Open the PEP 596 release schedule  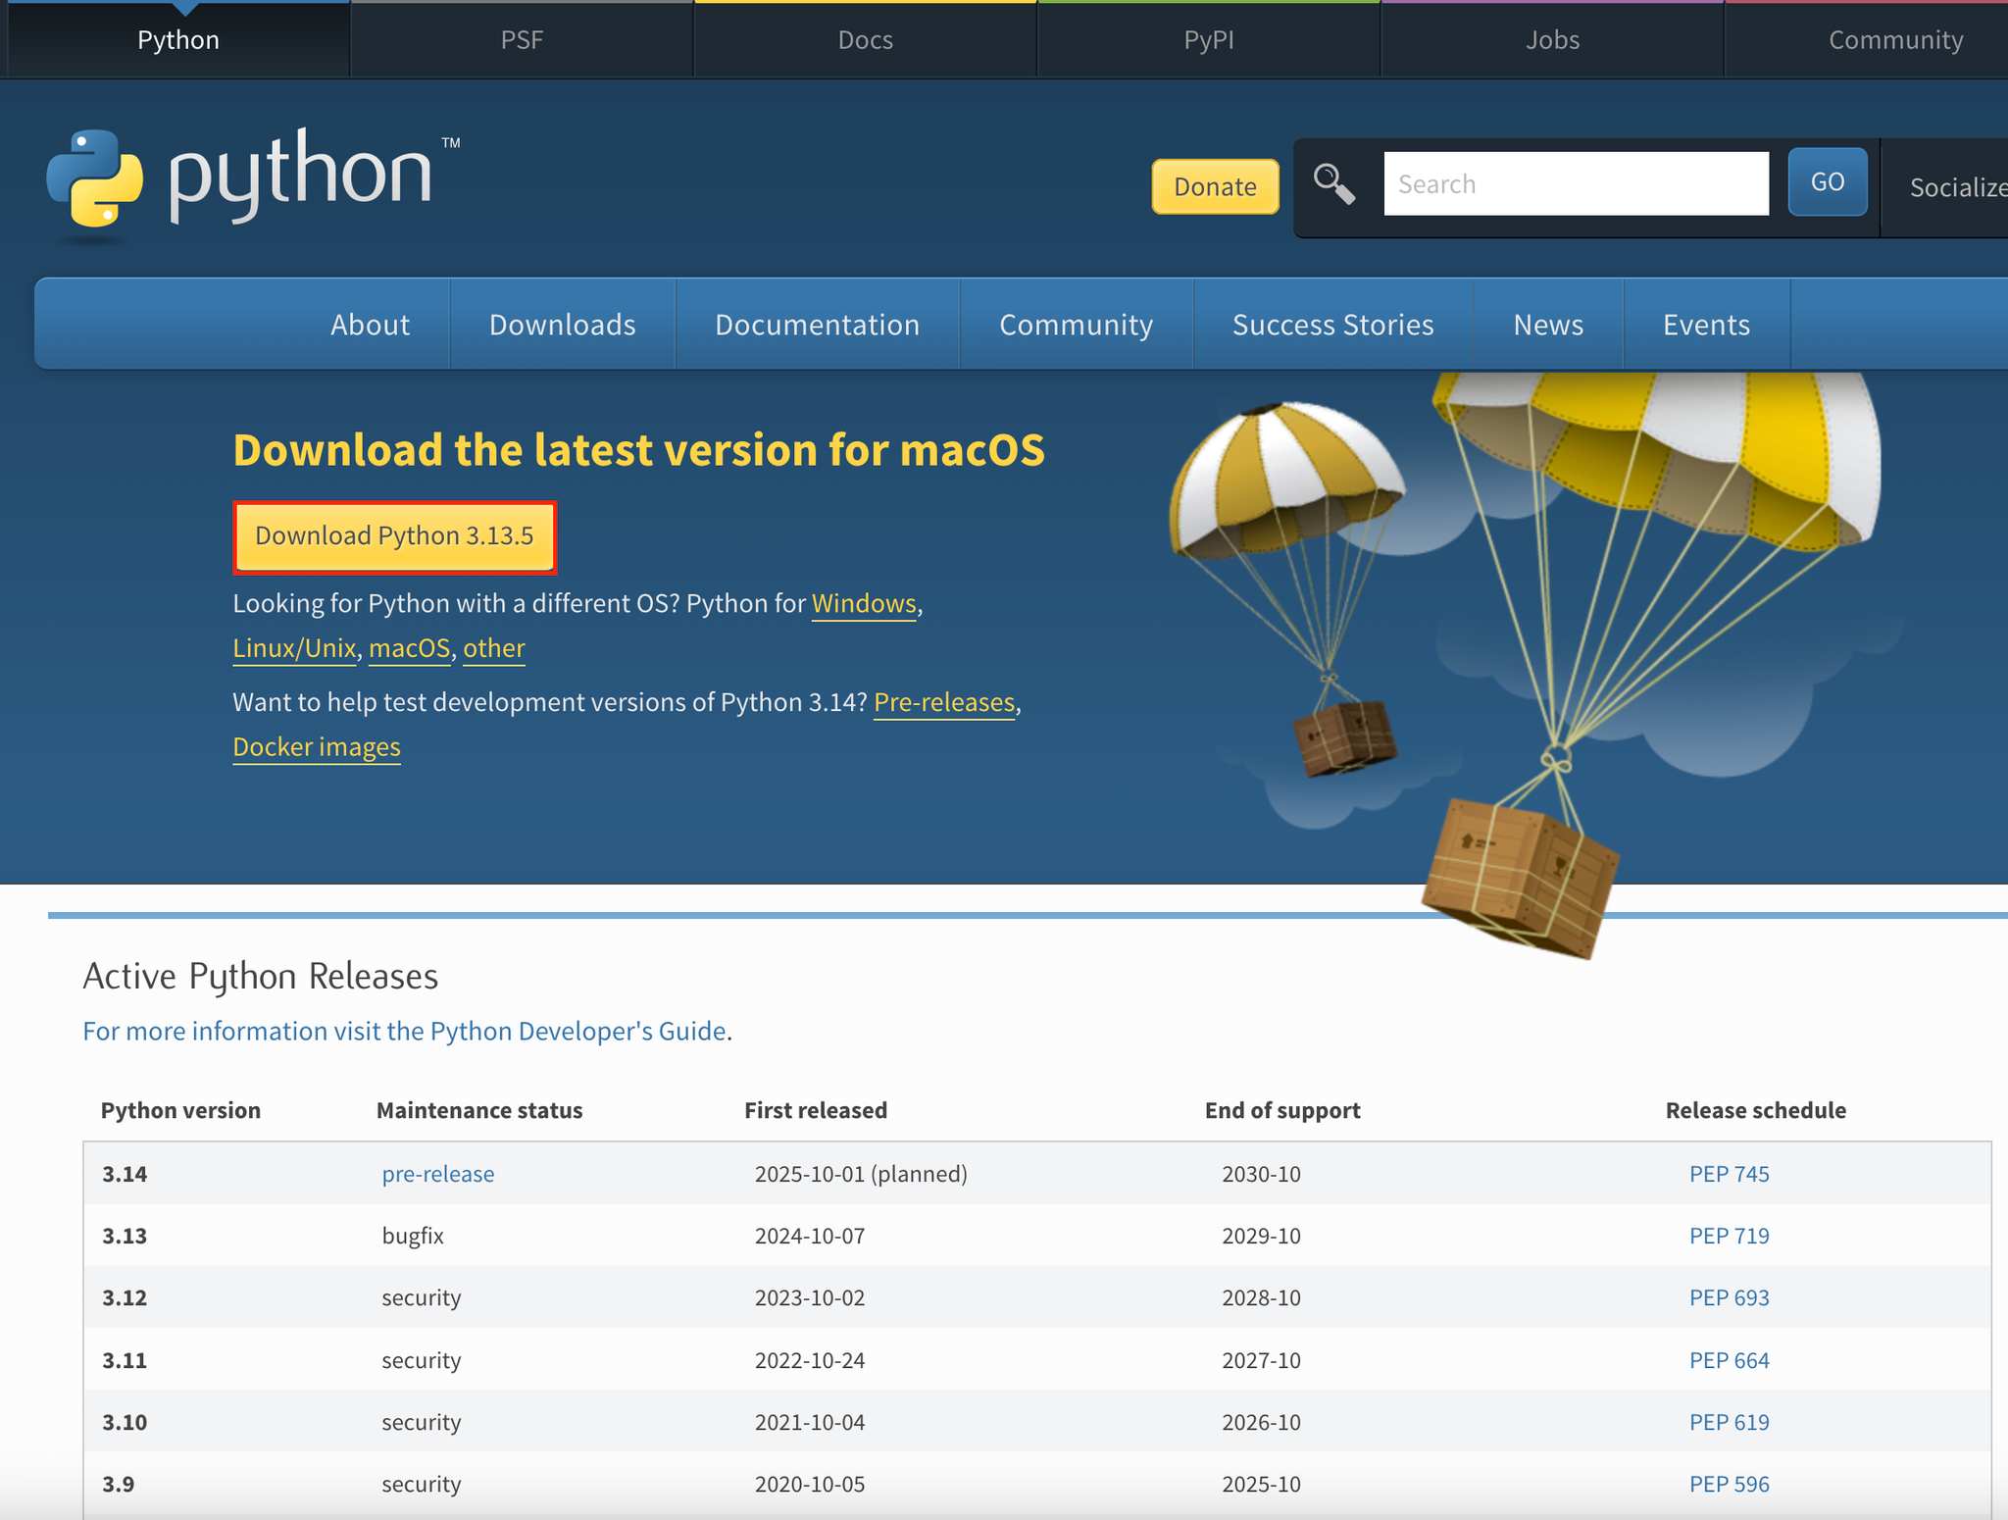pyautogui.click(x=1730, y=1484)
